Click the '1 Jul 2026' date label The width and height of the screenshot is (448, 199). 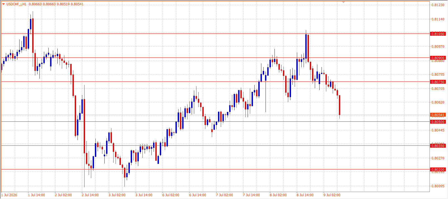(9, 195)
